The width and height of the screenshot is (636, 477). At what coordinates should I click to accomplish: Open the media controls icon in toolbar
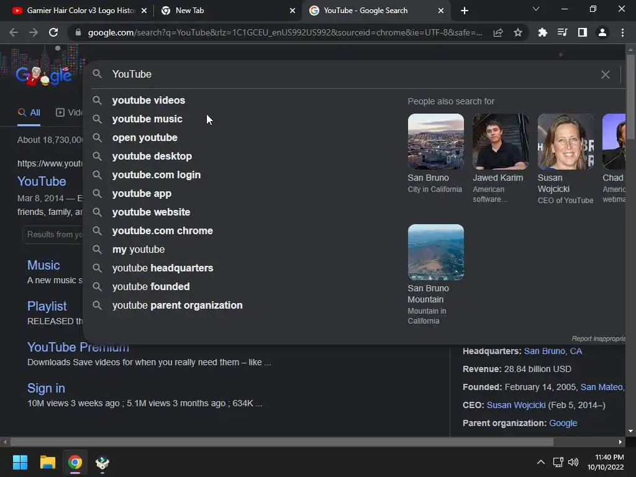[x=563, y=32]
